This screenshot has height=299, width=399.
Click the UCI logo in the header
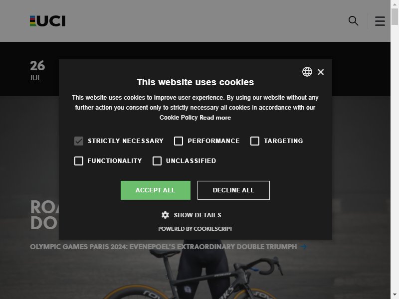[x=47, y=21]
